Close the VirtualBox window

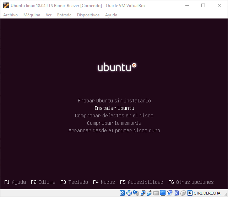coord(219,6)
